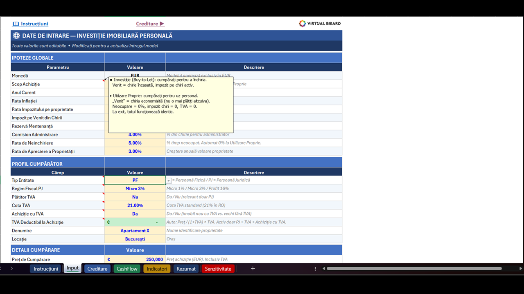Click the next-sheet navigation arrow

(11, 268)
